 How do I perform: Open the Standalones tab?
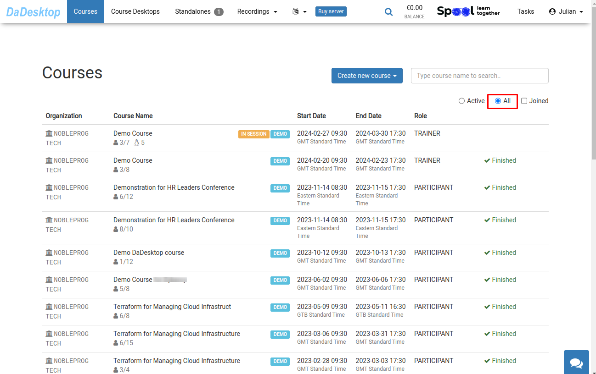click(199, 11)
